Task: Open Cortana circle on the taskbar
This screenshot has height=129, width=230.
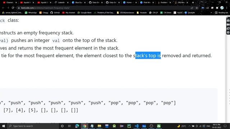Action: pos(62,126)
